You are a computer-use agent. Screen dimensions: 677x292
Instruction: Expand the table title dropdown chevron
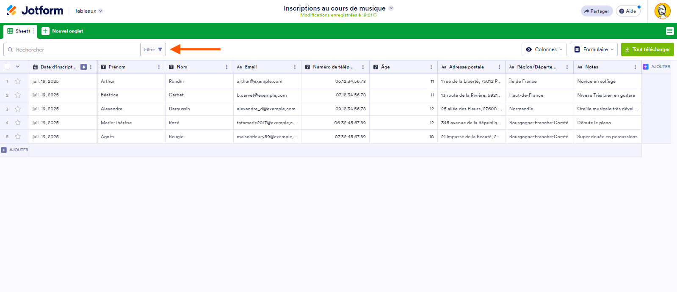391,8
